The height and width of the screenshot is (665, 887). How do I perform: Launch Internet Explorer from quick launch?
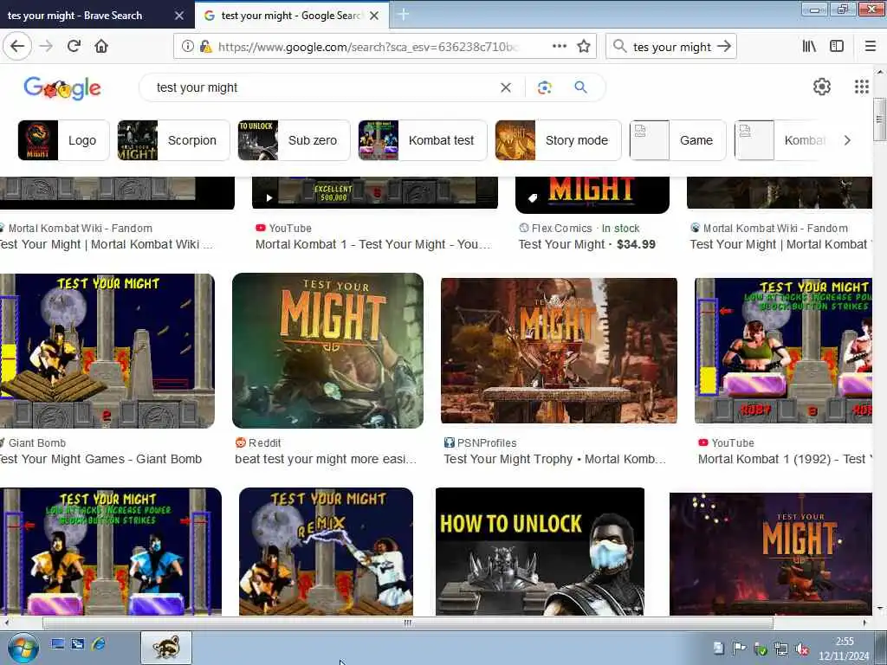(99, 643)
